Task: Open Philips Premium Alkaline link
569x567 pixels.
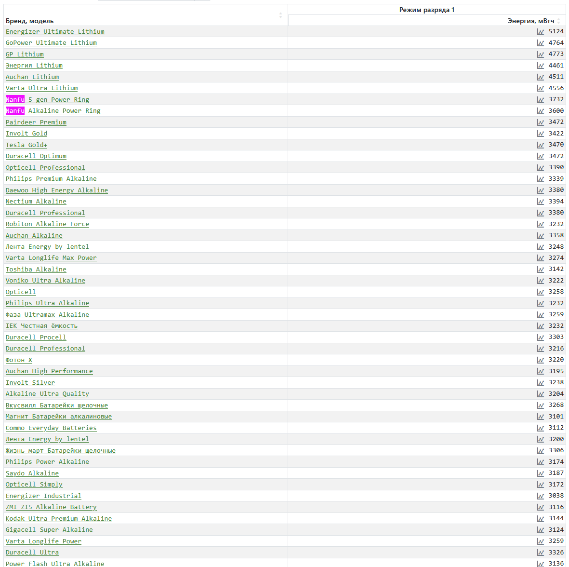Action: [x=51, y=179]
